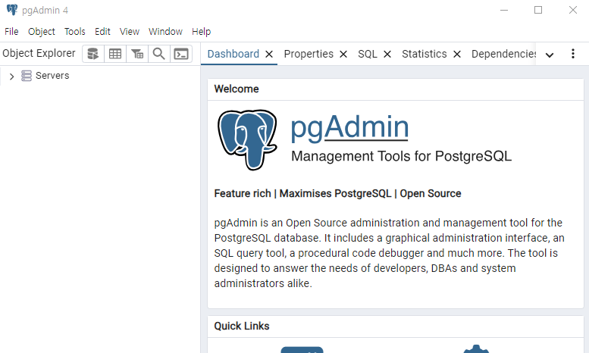Image resolution: width=589 pixels, height=353 pixels.
Task: Close the Statistics tab
Action: click(457, 55)
